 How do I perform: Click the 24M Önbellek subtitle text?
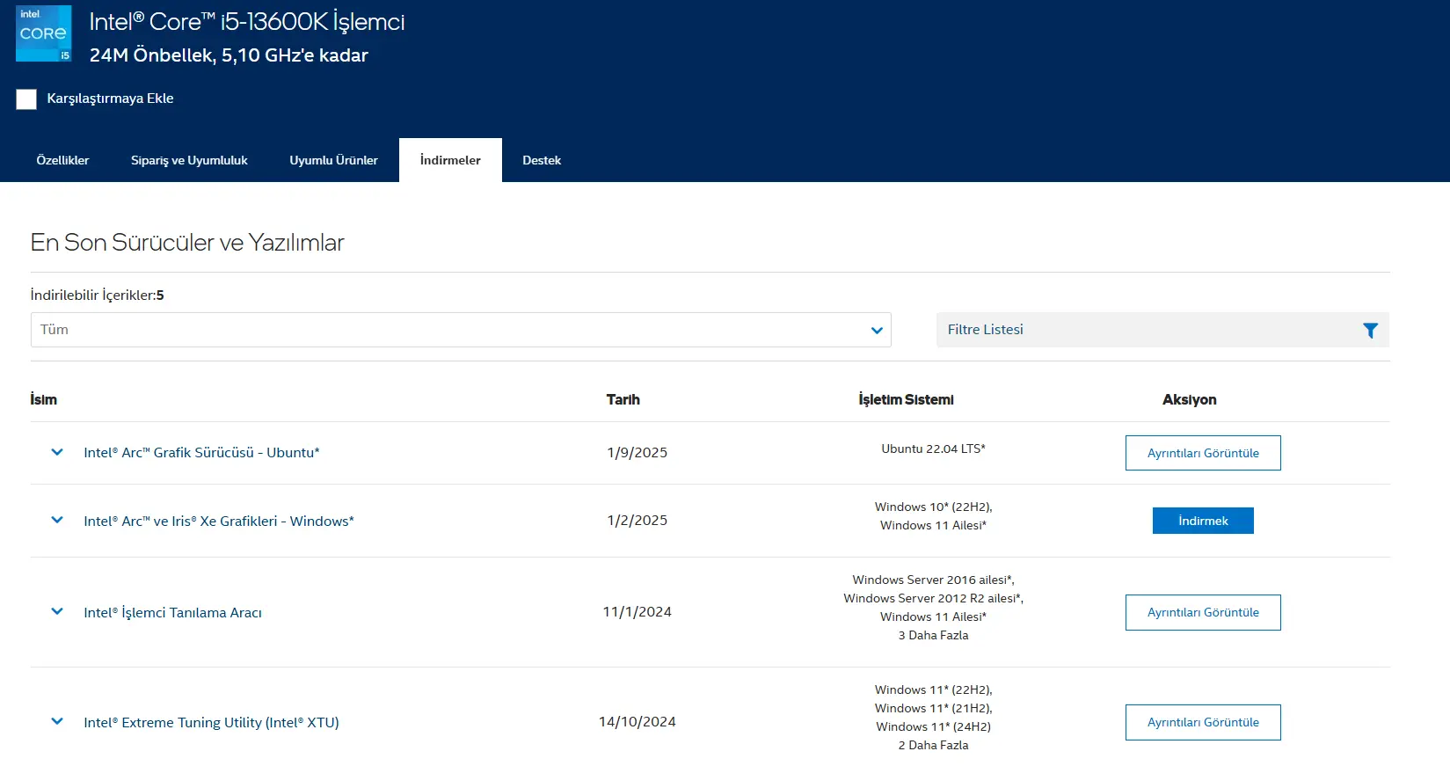pos(229,55)
